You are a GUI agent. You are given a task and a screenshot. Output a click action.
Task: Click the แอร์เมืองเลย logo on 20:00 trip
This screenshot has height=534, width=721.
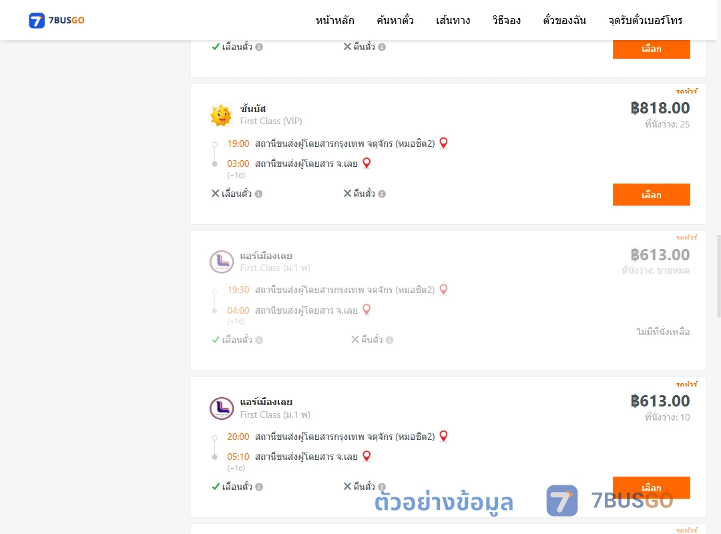point(222,409)
